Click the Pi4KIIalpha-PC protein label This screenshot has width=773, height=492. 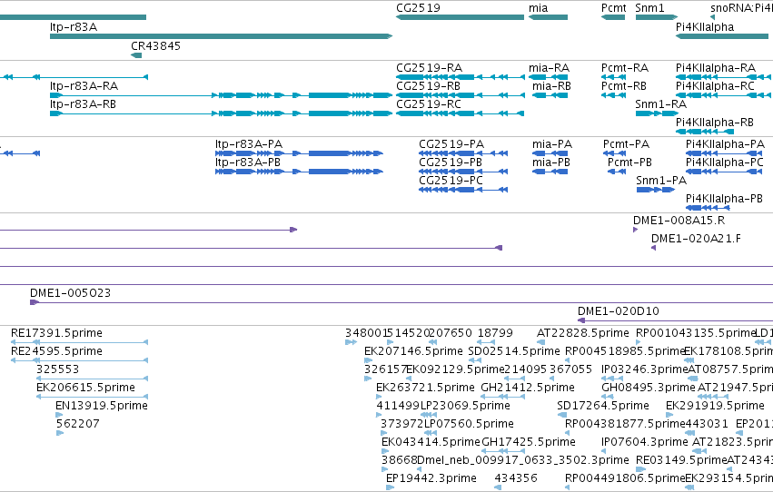click(x=724, y=162)
